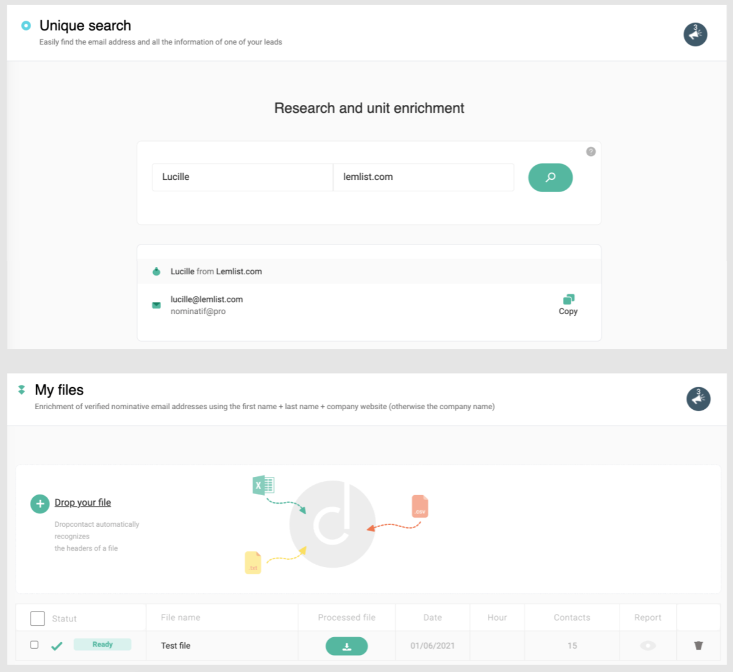Open the help question mark icon
The height and width of the screenshot is (672, 733).
click(591, 152)
